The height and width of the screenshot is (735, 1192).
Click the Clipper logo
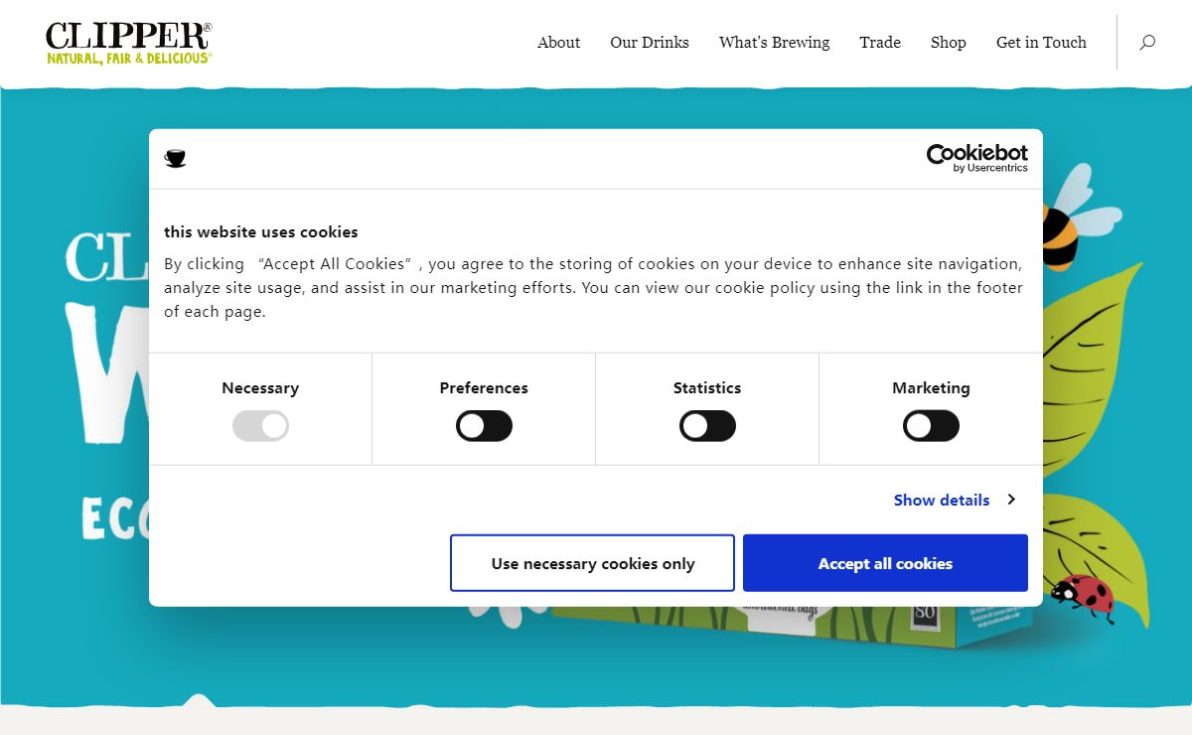129,43
